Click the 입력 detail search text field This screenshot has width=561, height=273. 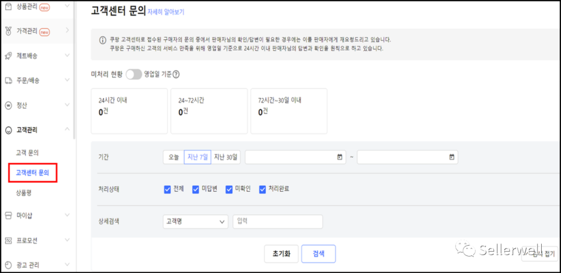[x=278, y=222]
